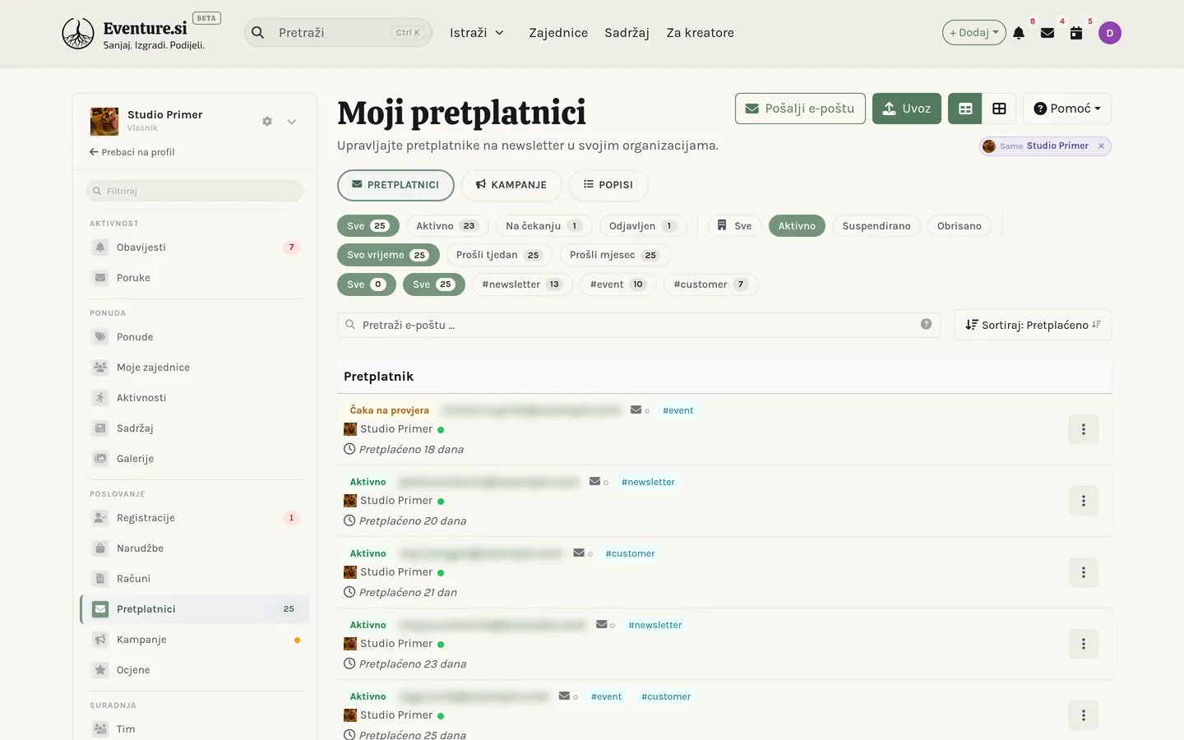Open Sortiraj: Pretplaćeno sort dropdown

pyautogui.click(x=1033, y=325)
